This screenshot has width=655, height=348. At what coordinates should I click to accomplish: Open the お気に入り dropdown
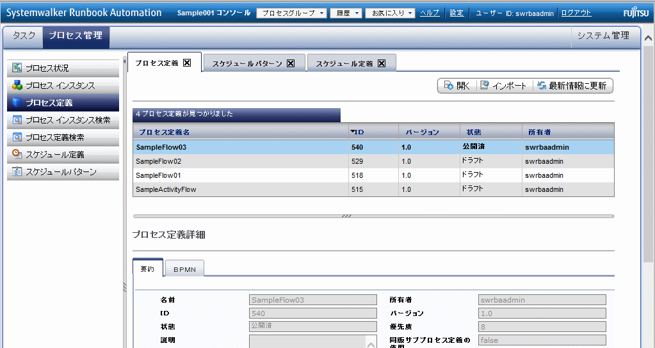coord(390,13)
